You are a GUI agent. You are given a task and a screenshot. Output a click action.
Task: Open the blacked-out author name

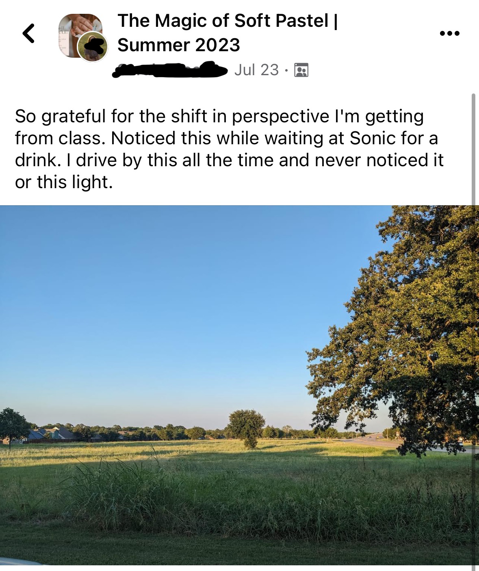(x=170, y=70)
